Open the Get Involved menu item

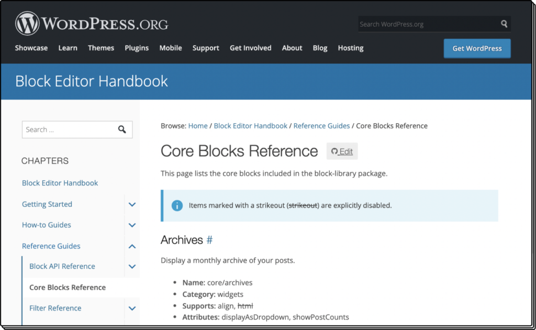(251, 48)
